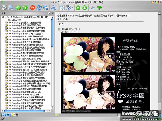Open the topic Photoshop简单三步做出照片泛白LOMO风格
The width and height of the screenshot is (162, 121).
click(29, 84)
